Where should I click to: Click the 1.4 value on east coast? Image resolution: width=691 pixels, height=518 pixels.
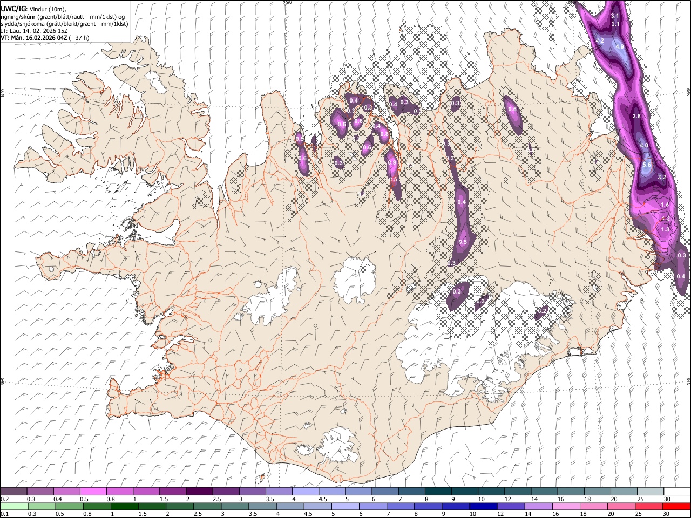(665, 205)
